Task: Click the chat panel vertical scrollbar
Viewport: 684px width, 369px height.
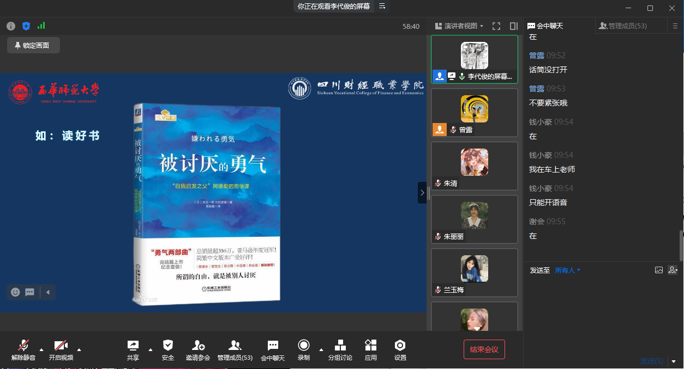Action: (x=680, y=245)
